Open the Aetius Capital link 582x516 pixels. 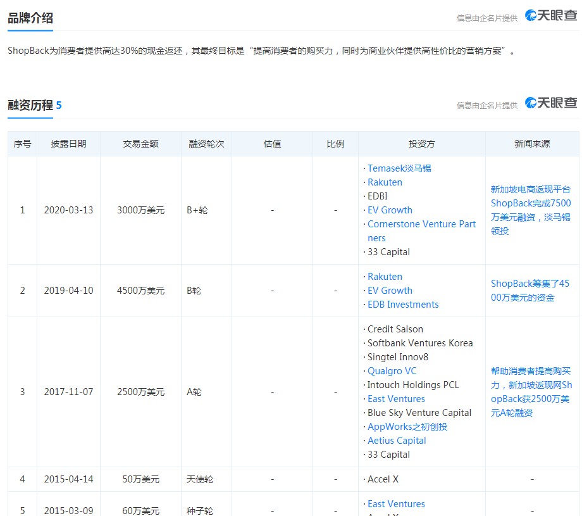[x=397, y=441]
